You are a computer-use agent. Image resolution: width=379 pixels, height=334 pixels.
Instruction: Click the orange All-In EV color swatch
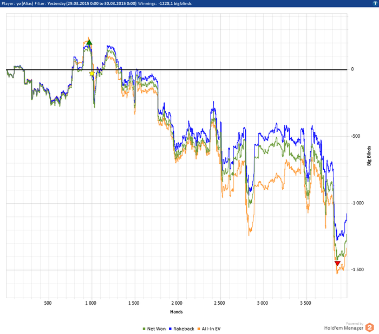(x=199, y=329)
